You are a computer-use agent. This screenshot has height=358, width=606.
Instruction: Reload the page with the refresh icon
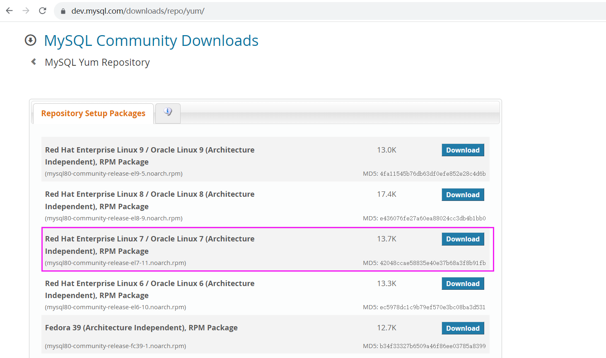tap(43, 11)
